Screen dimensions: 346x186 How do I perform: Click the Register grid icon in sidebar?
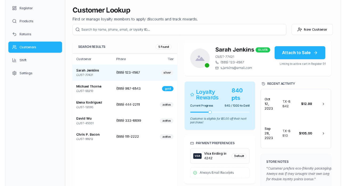[x=14, y=8]
